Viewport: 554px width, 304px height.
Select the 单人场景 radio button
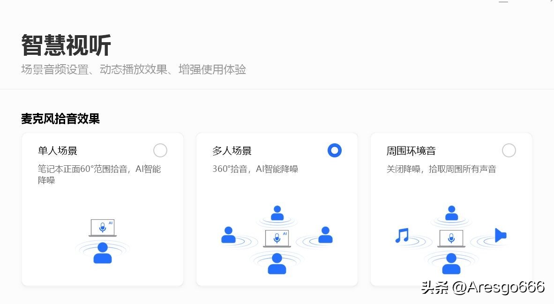(160, 150)
